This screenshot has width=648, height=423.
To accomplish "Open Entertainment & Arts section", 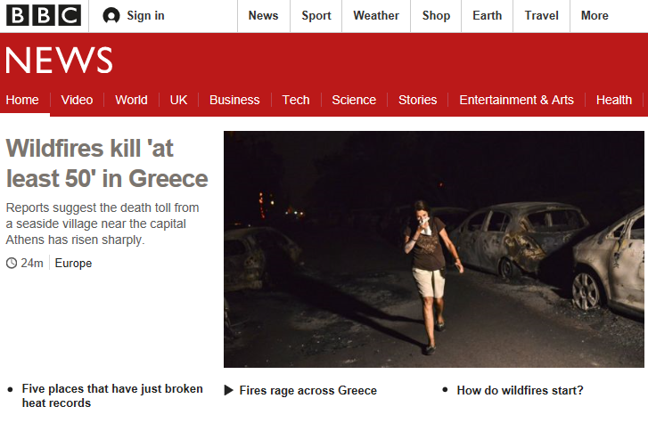I will [516, 100].
